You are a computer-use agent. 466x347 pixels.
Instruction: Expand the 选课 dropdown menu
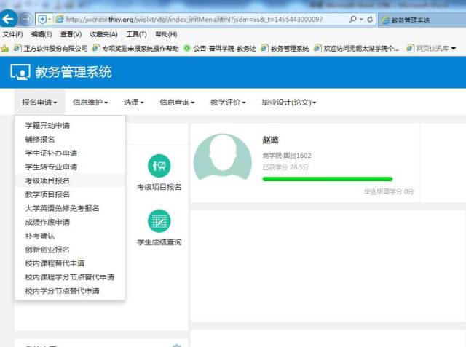tap(134, 103)
